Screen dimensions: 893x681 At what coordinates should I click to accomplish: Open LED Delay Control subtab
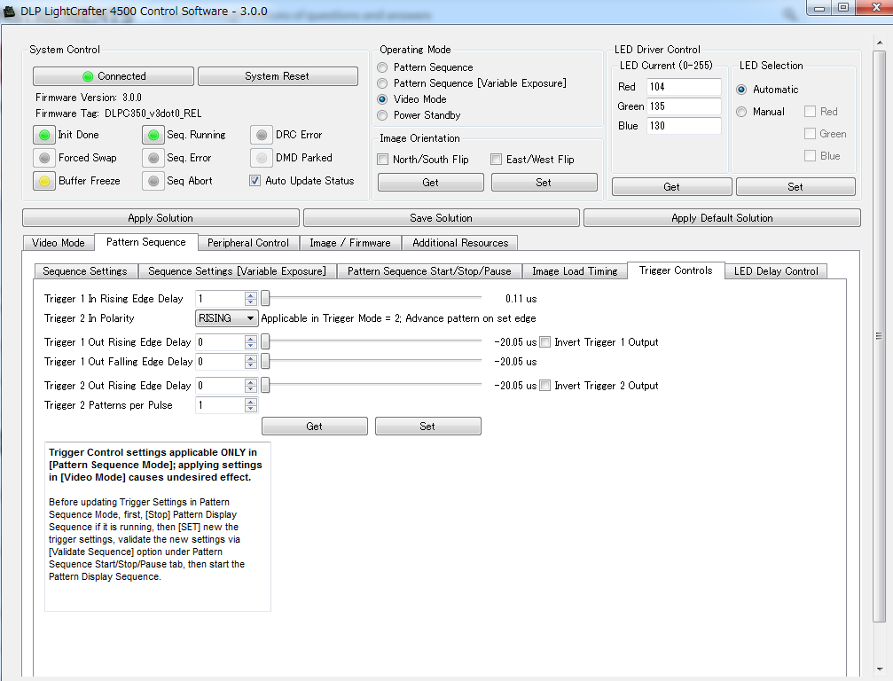[776, 271]
